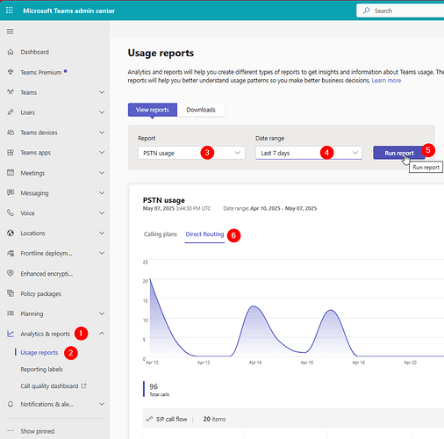The height and width of the screenshot is (439, 444).
Task: Click the Run report button
Action: tap(399, 153)
